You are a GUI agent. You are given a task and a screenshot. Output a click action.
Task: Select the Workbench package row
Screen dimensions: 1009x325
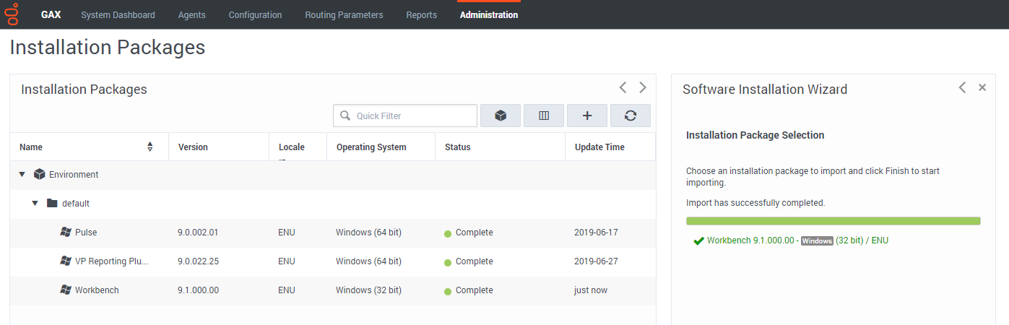click(332, 290)
